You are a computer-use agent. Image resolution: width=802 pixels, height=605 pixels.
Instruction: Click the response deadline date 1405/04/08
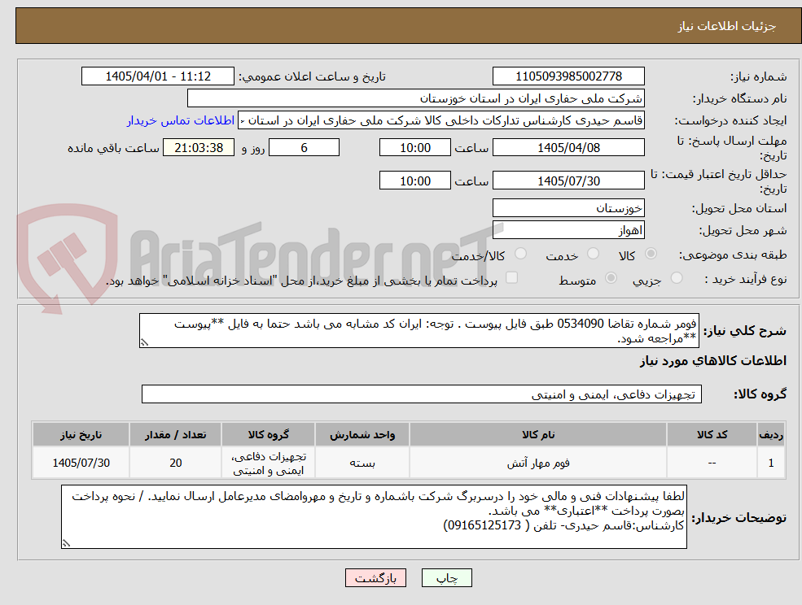pos(568,148)
